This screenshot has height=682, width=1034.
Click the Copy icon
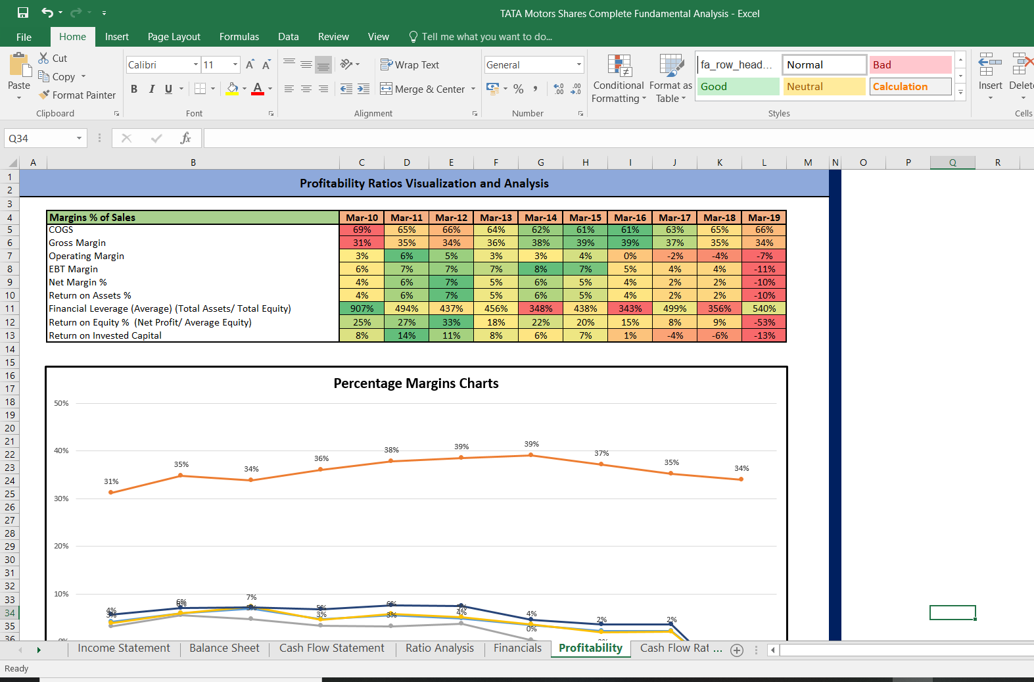[44, 76]
